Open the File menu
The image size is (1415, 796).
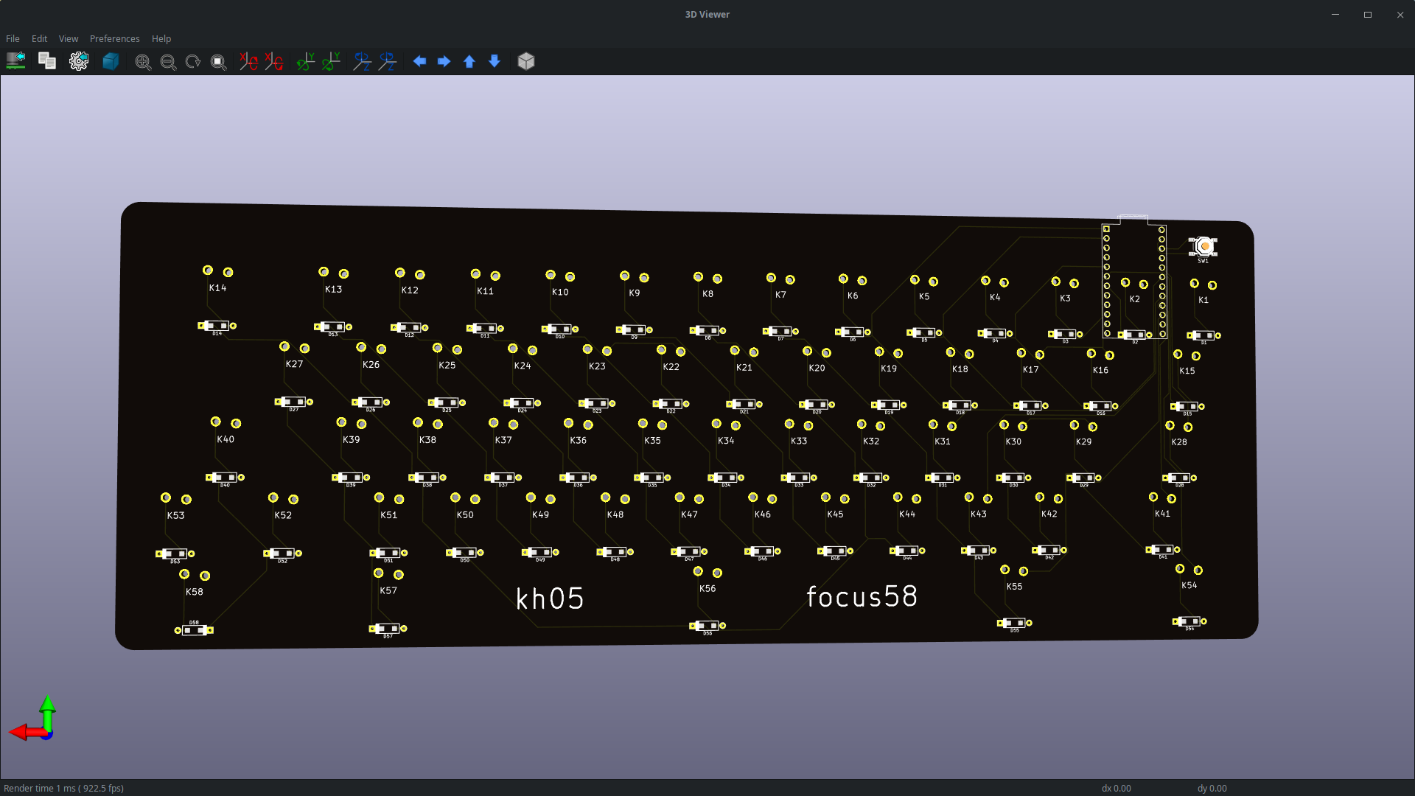[x=12, y=38]
